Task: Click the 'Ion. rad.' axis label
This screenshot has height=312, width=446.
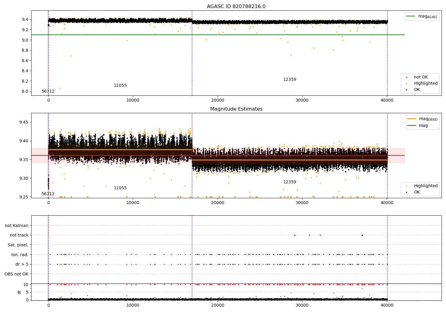Action: pos(20,255)
